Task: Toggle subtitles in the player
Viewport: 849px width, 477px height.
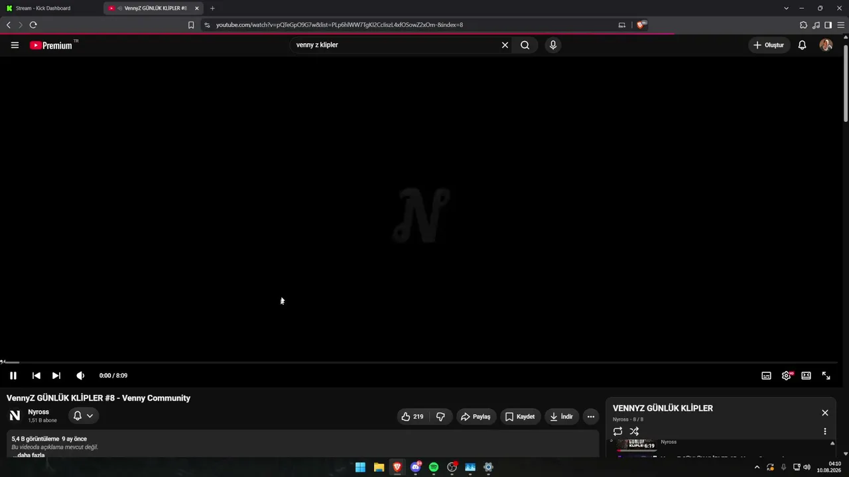Action: click(x=766, y=376)
